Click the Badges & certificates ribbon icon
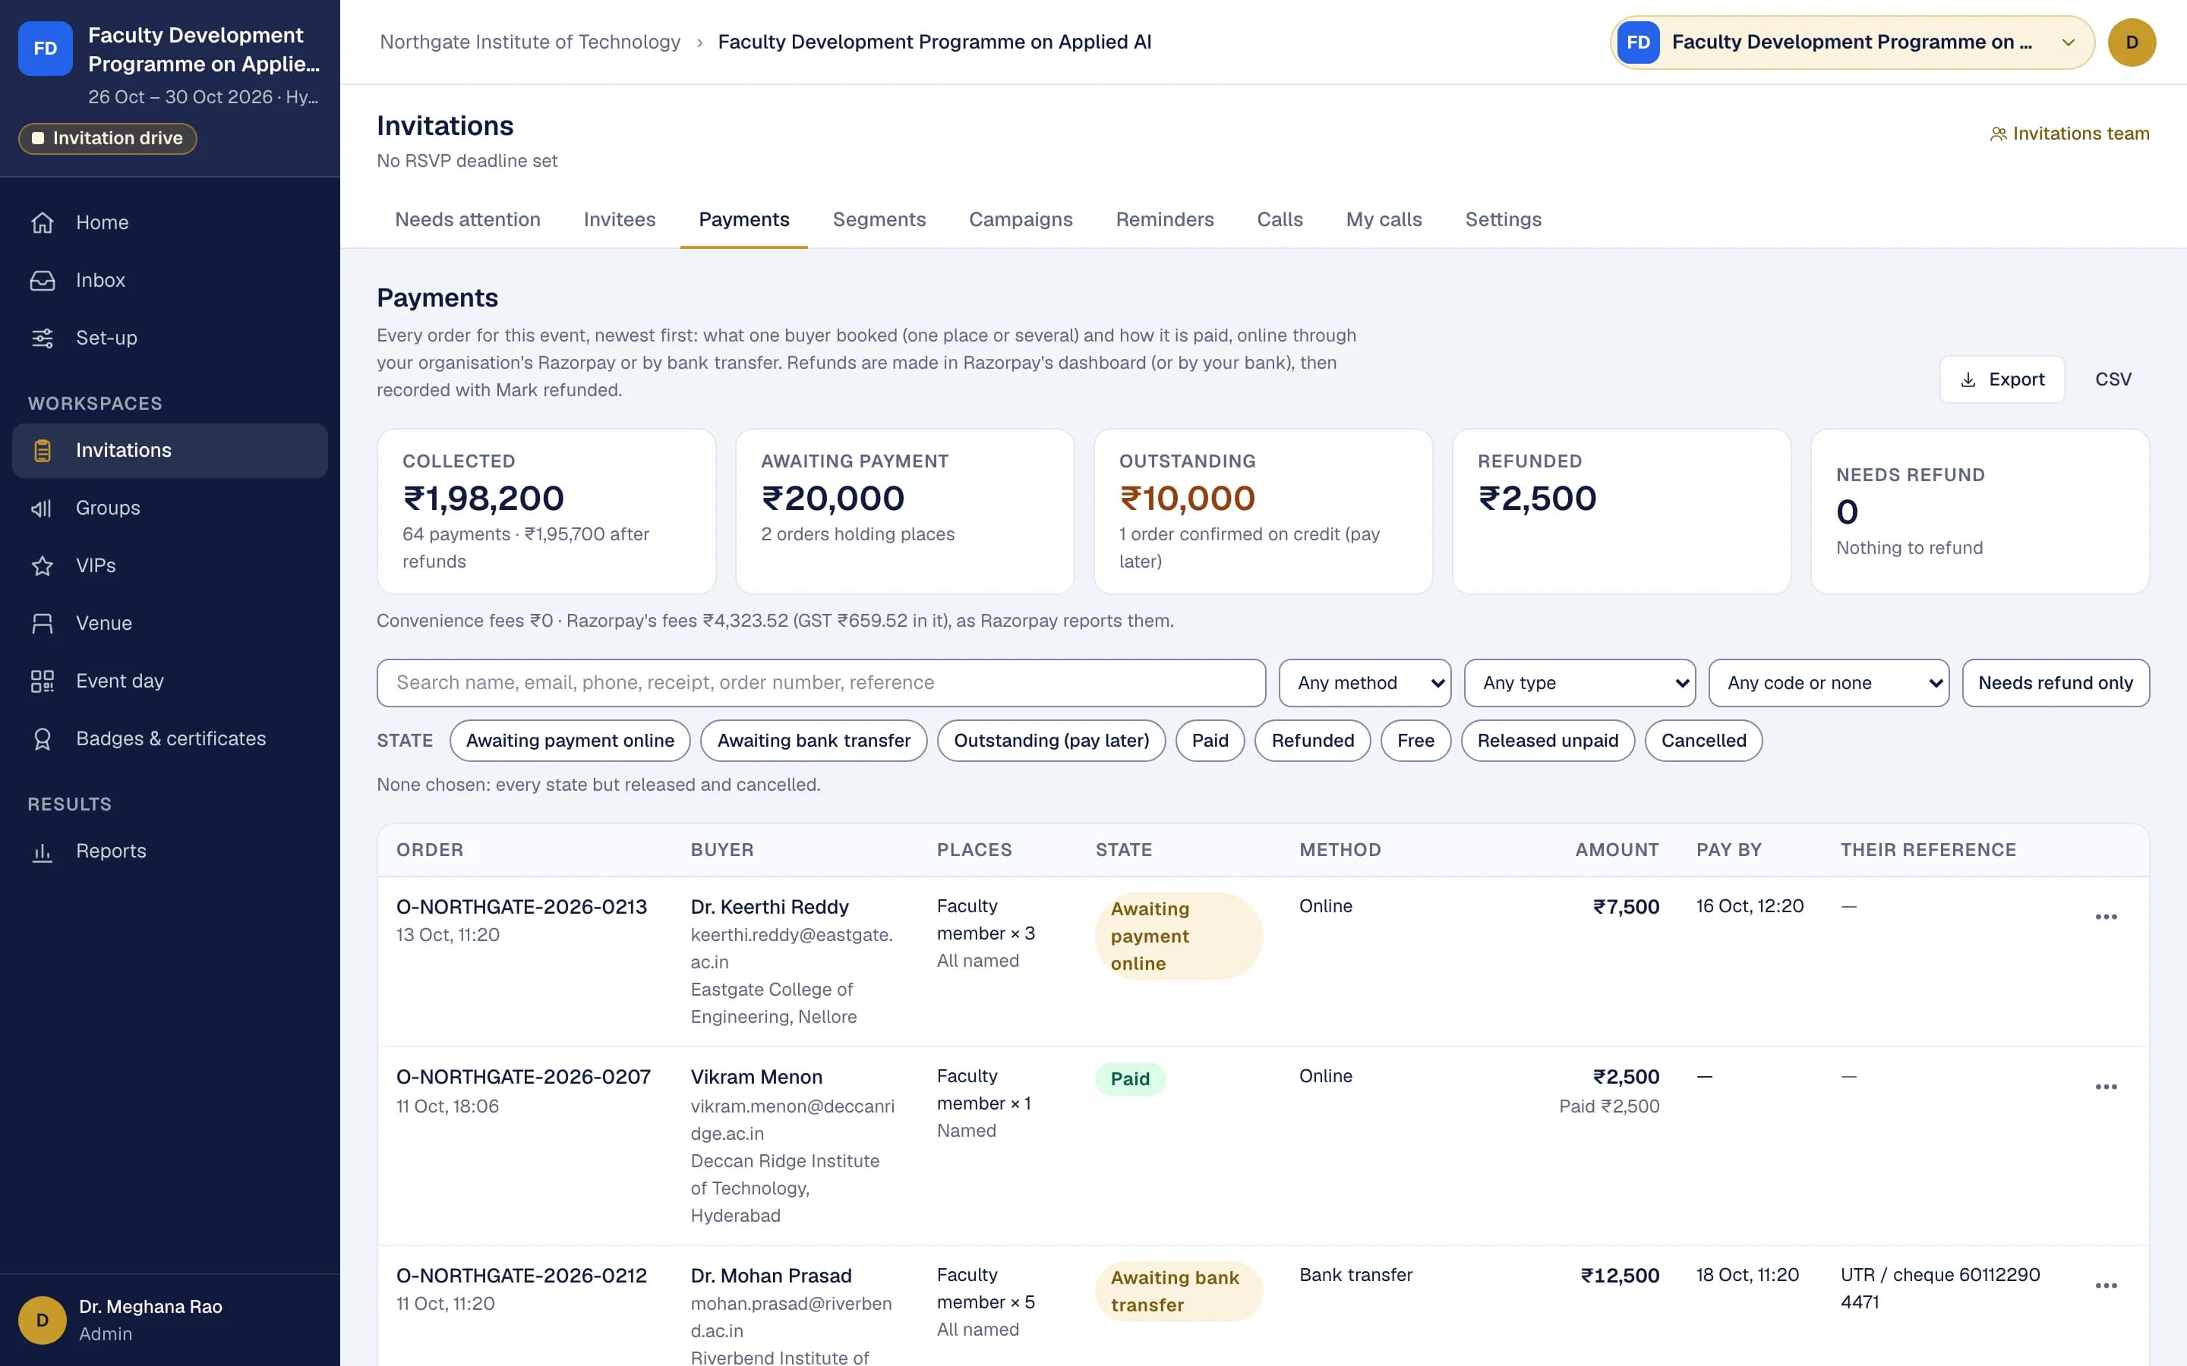The width and height of the screenshot is (2187, 1366). [43, 739]
